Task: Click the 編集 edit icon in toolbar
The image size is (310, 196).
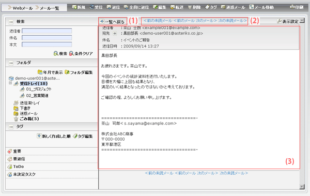Action: click(155, 7)
